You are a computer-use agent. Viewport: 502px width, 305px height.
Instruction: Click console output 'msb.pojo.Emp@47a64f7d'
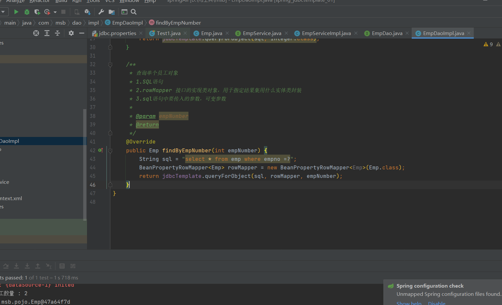(x=35, y=302)
